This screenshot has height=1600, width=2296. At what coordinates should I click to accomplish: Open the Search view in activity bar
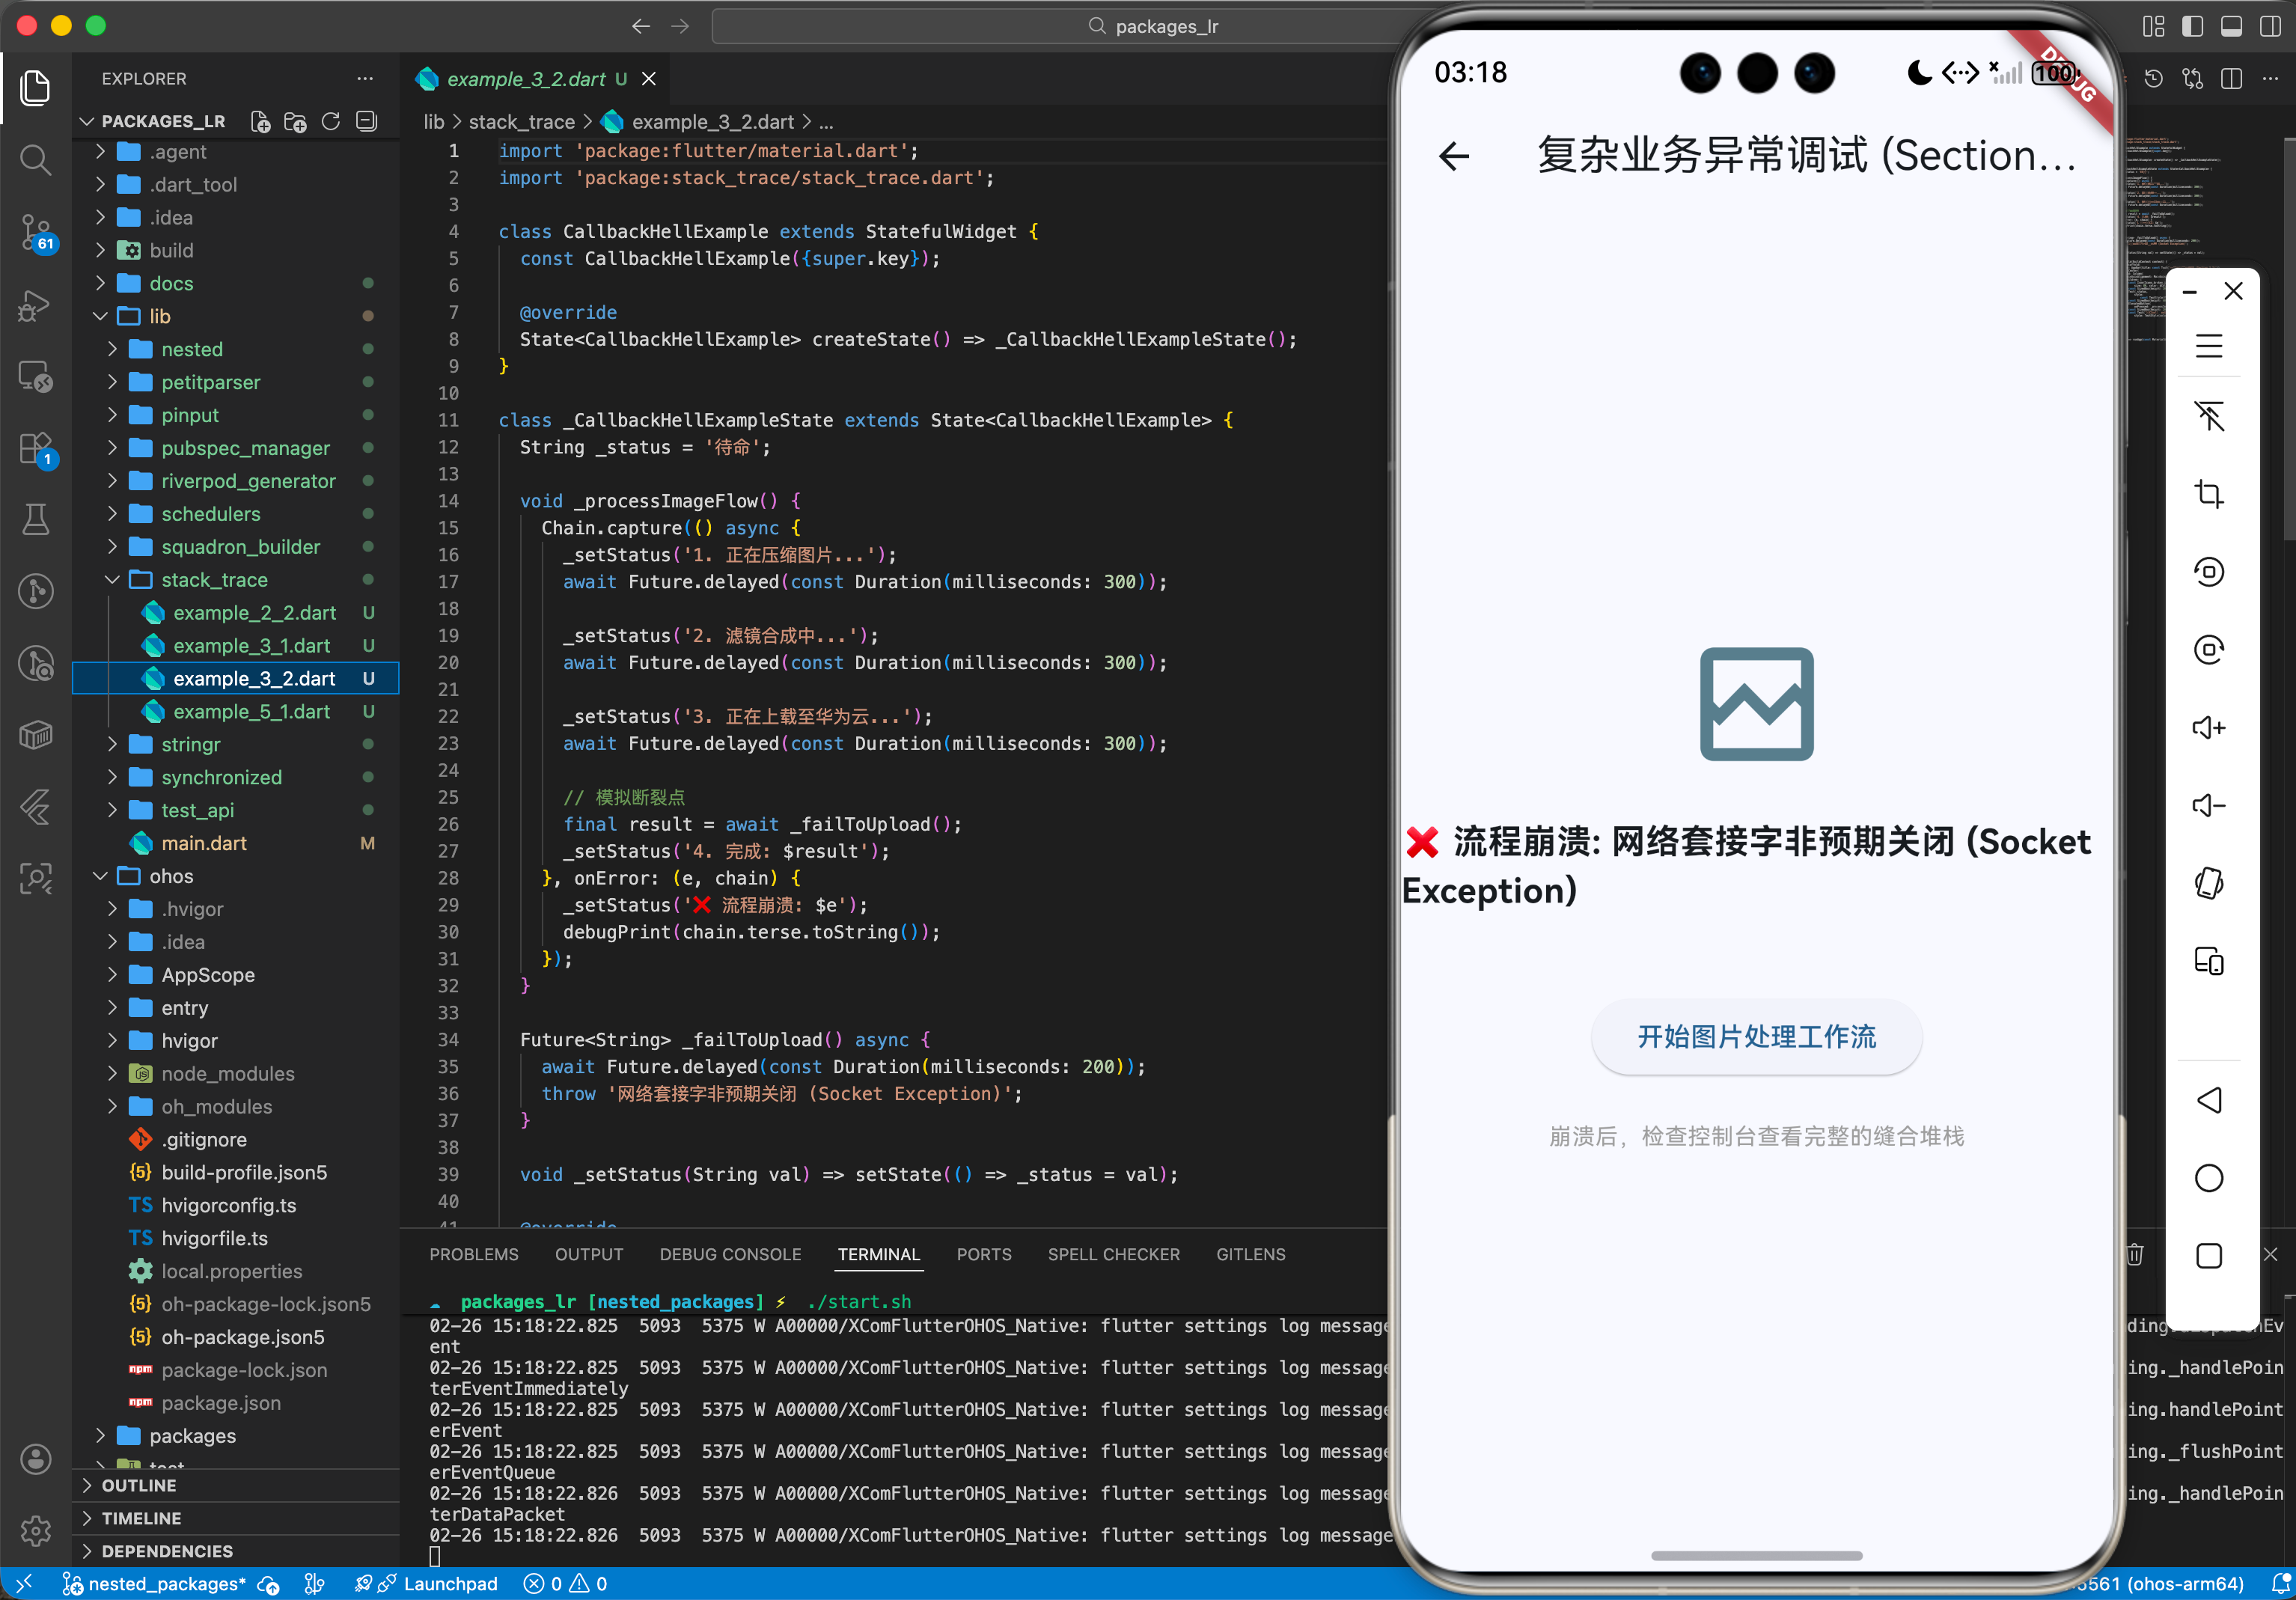point(36,160)
